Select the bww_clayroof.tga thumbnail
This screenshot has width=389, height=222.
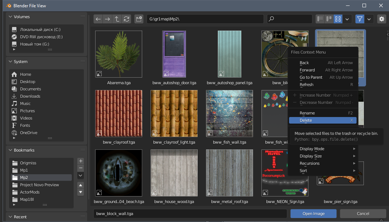119,113
